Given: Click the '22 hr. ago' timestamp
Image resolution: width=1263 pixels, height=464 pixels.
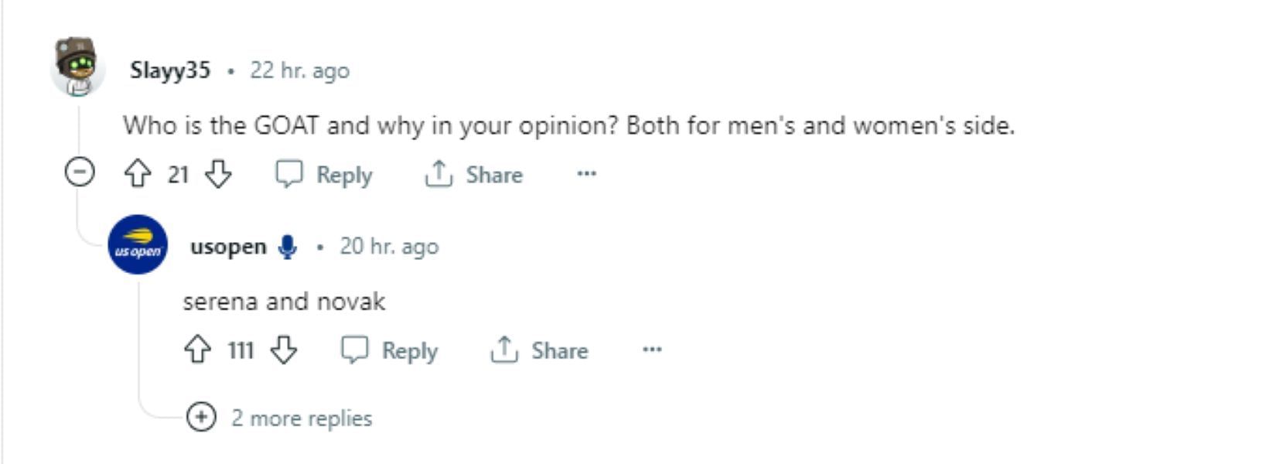Looking at the screenshot, I should (299, 70).
